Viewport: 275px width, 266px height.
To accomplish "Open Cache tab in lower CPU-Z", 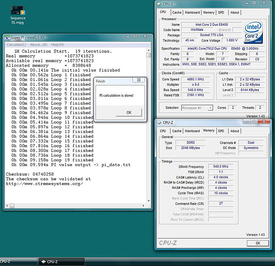I will [177, 131].
